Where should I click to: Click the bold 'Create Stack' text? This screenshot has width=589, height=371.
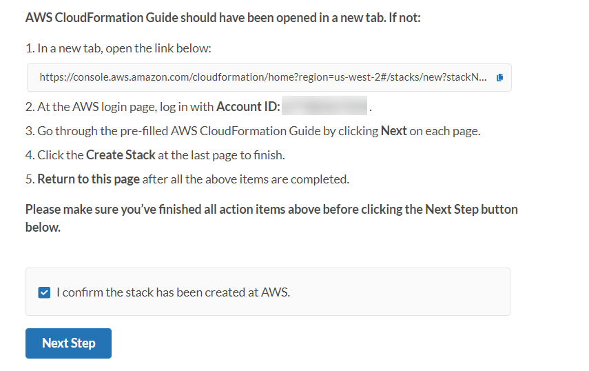pos(121,155)
